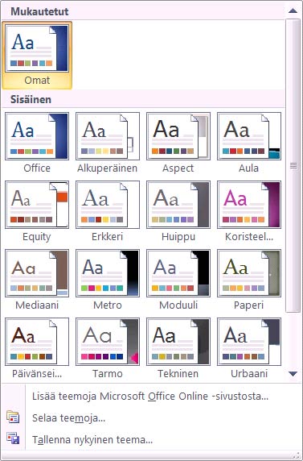Click the scroll up arrow of theme gallery

293,10
